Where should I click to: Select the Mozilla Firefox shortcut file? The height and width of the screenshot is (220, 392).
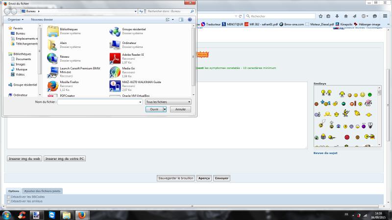pyautogui.click(x=52, y=86)
